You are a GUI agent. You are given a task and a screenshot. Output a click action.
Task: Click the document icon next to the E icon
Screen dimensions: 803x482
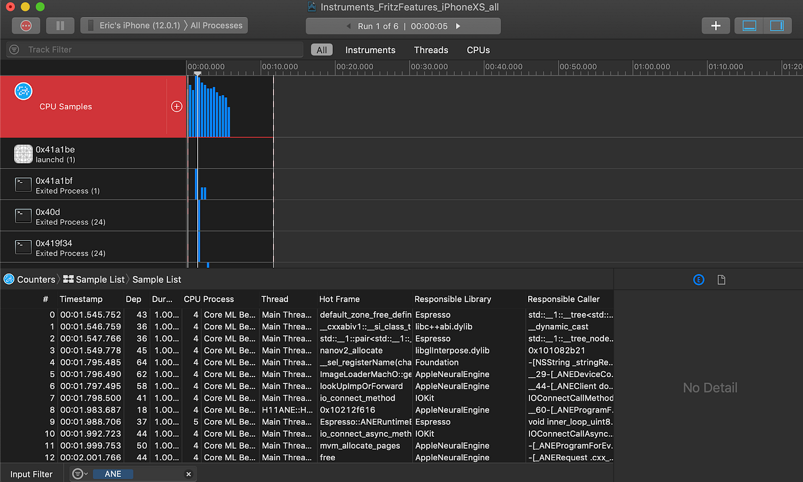(x=721, y=280)
